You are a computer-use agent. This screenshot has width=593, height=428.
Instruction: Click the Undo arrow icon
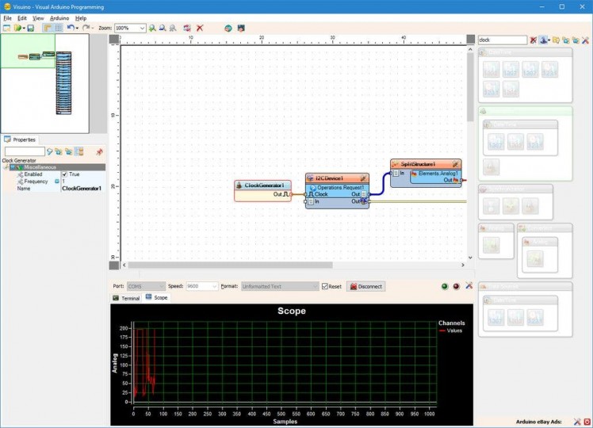pyautogui.click(x=70, y=28)
